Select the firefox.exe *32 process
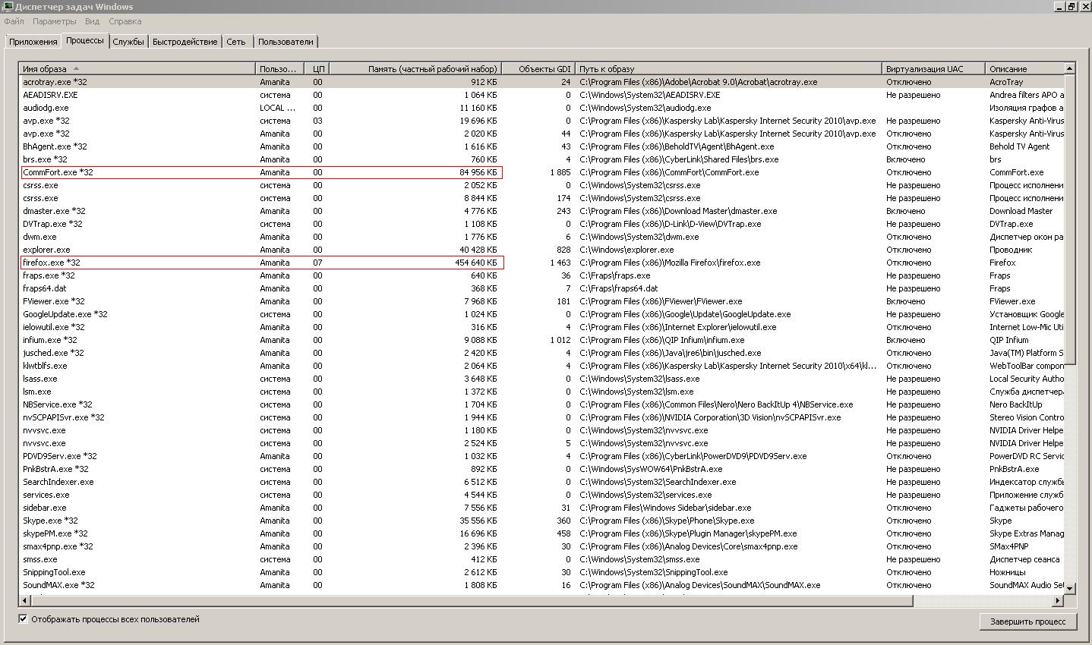Viewport: 1092px width, 645px height. pos(542,263)
